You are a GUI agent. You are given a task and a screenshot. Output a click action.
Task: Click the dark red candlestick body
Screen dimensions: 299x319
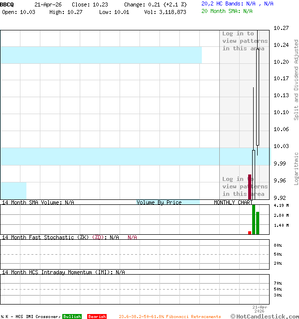[x=250, y=186]
